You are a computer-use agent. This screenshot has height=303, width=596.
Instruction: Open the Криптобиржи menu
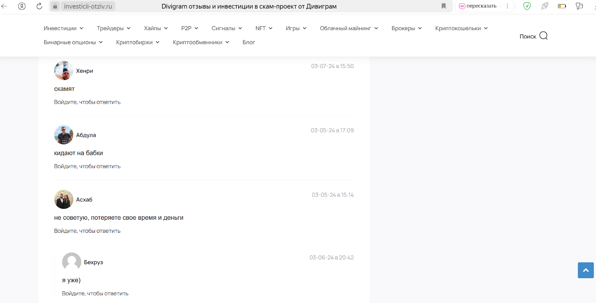point(138,42)
